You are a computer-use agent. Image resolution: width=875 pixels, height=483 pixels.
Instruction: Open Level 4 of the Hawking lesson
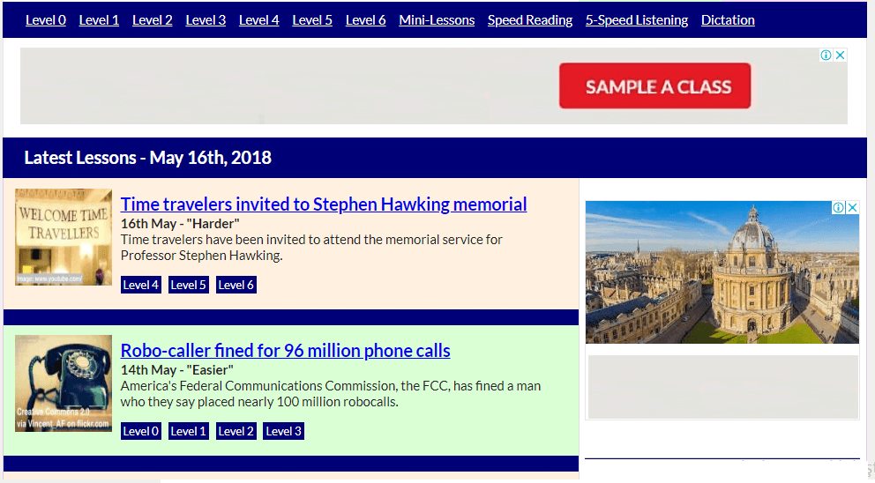(x=140, y=285)
